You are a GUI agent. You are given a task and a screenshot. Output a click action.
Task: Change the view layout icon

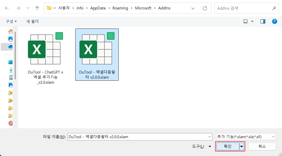(x=246, y=21)
